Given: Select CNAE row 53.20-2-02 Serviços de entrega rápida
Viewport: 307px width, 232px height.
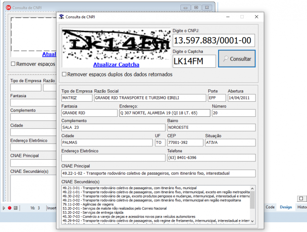Looking at the screenshot, I should 93,212.
